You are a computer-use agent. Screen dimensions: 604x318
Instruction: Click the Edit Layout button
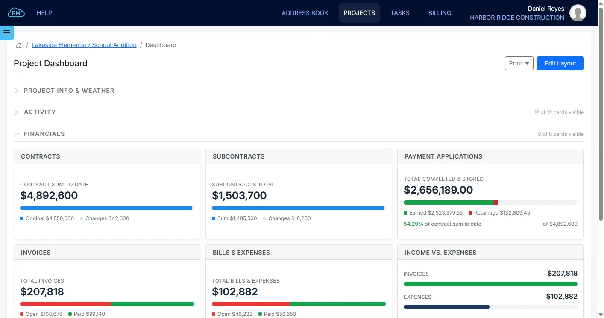560,63
